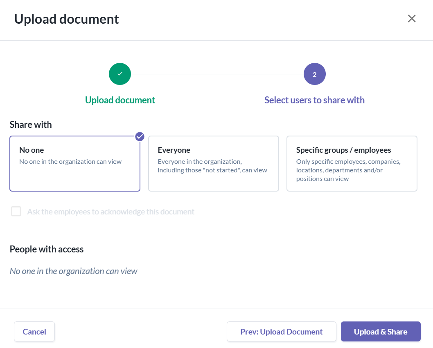Click the green completed step checkmark circle
433x348 pixels.
[x=120, y=74]
